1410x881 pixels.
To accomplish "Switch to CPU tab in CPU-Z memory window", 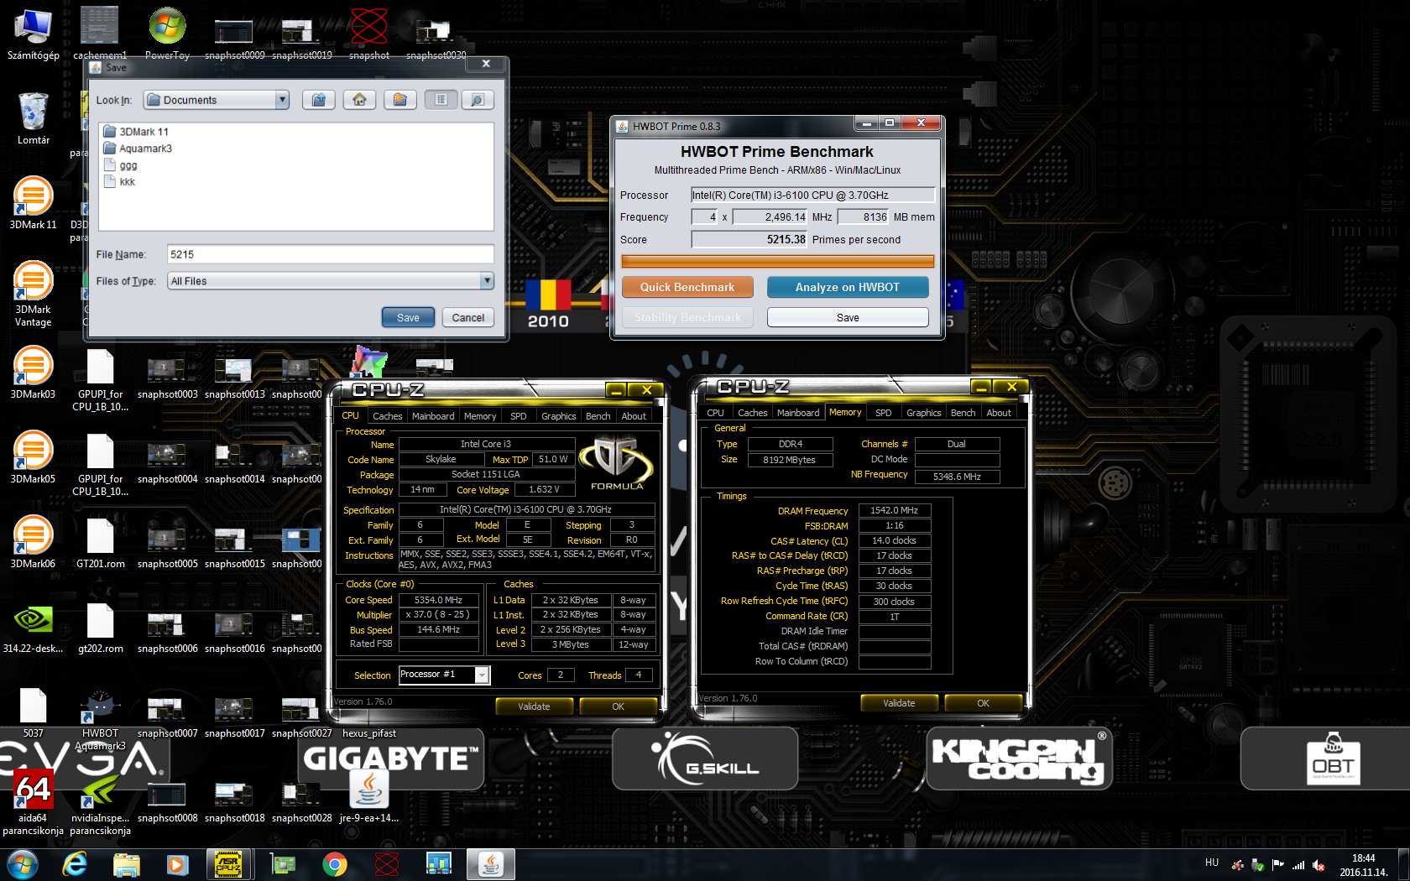I will point(715,413).
